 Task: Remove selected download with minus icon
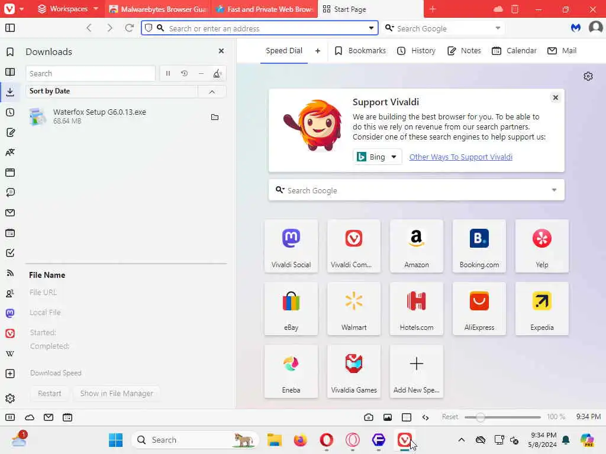(201, 73)
